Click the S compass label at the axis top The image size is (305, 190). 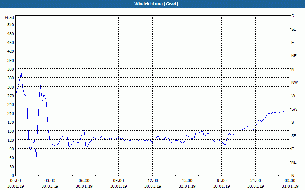(x=292, y=16)
